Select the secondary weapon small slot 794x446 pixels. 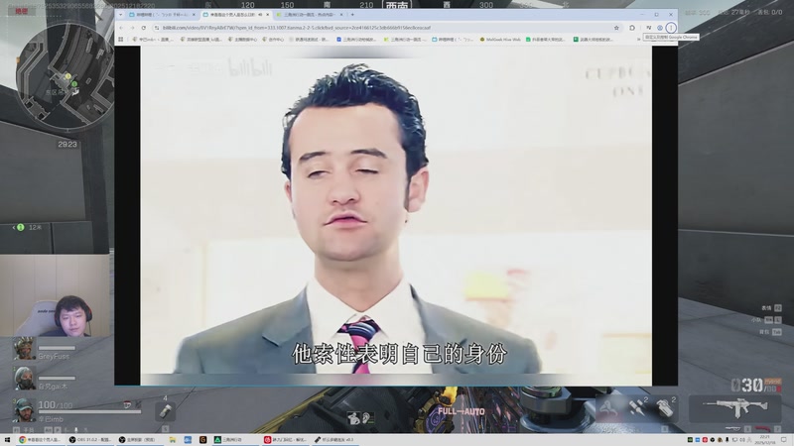(732, 429)
